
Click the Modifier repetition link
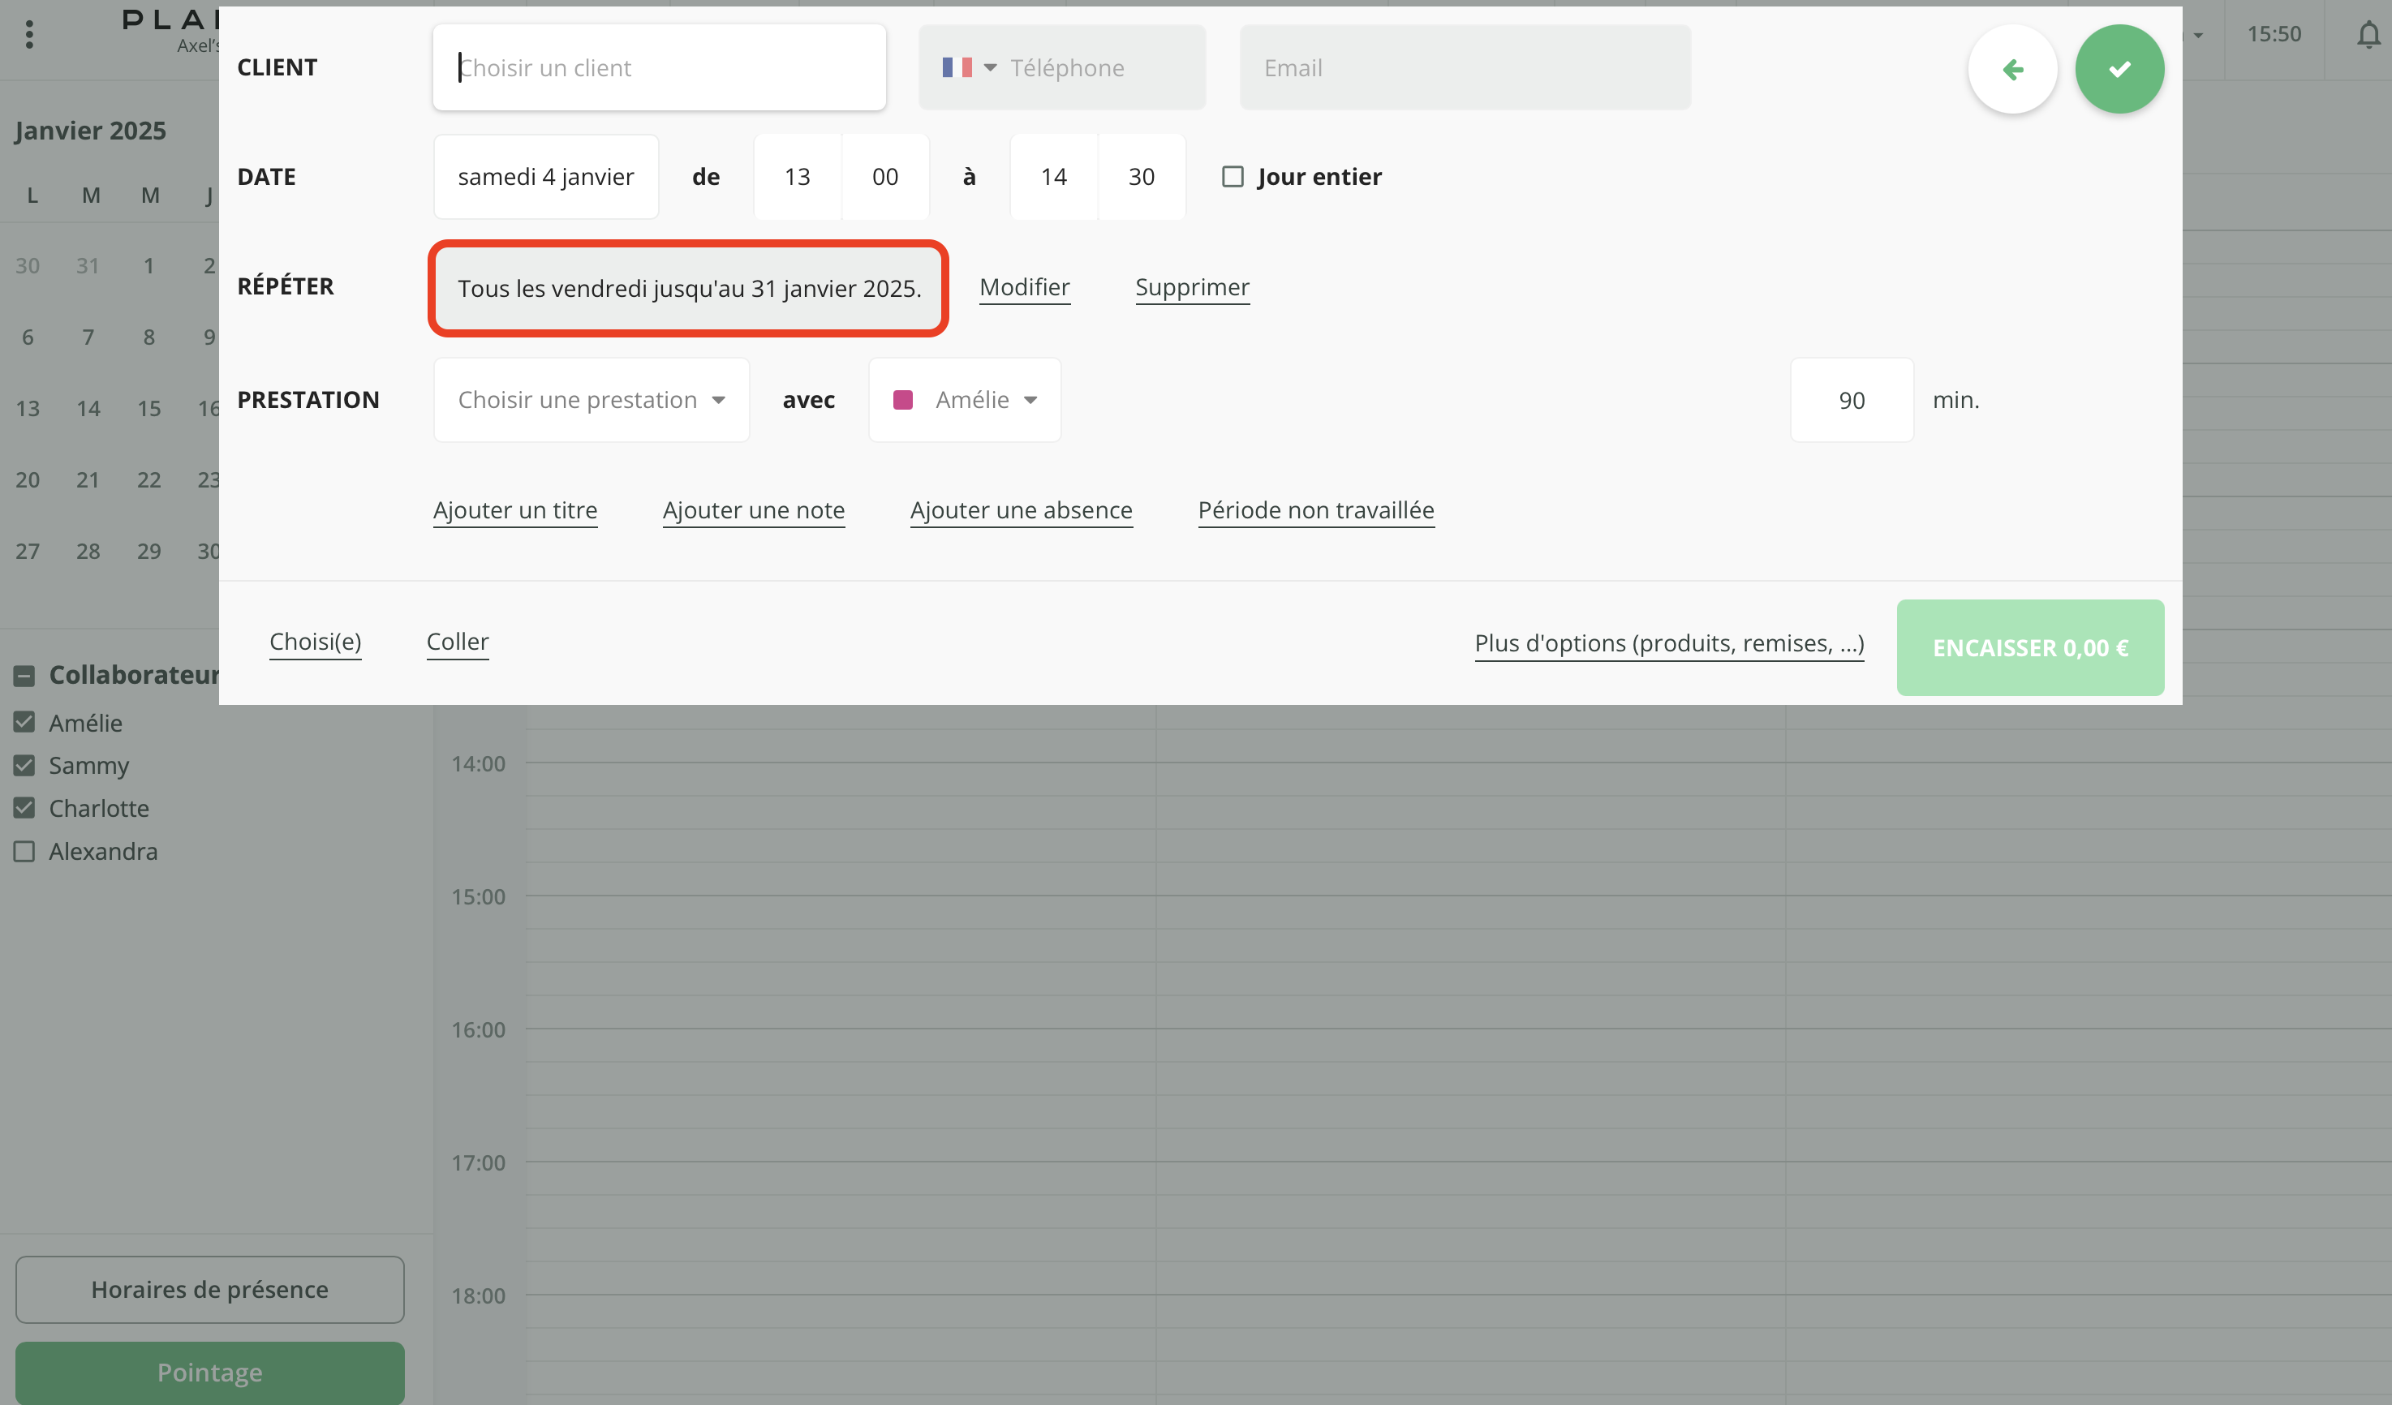click(x=1024, y=286)
